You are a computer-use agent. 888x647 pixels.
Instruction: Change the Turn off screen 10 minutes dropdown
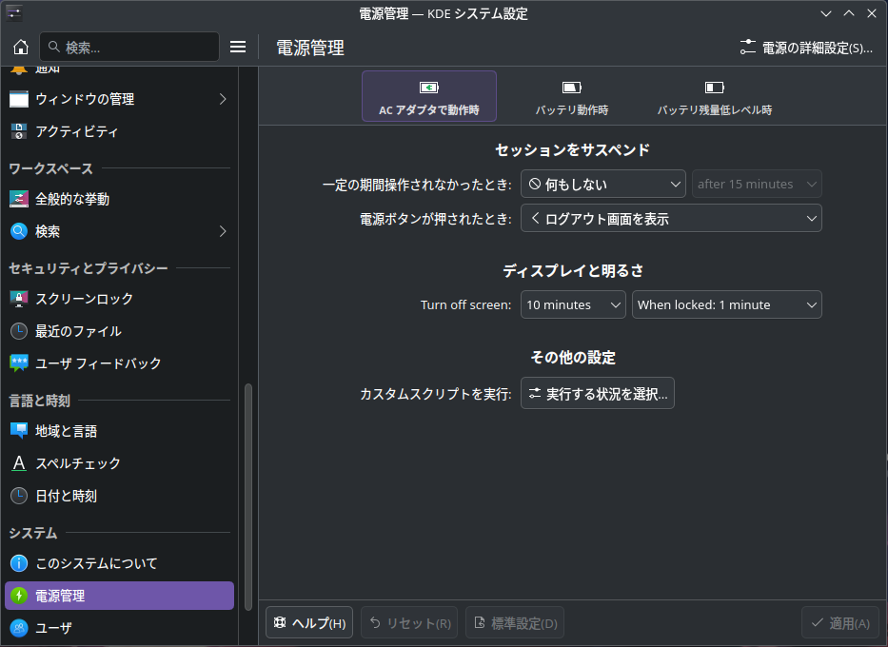coord(573,304)
